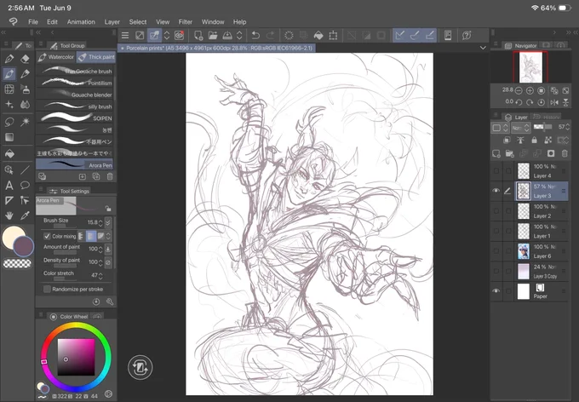Adjust Density of paint stepper
The image size is (579, 402).
click(x=100, y=262)
